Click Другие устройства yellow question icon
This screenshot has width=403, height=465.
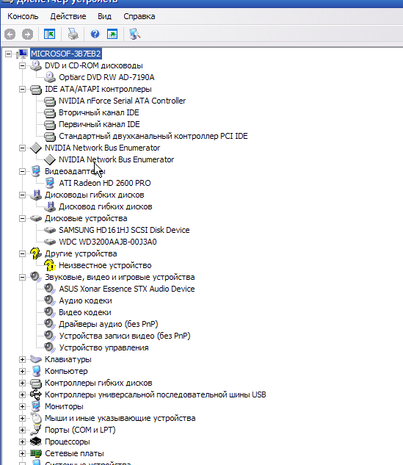coord(35,253)
